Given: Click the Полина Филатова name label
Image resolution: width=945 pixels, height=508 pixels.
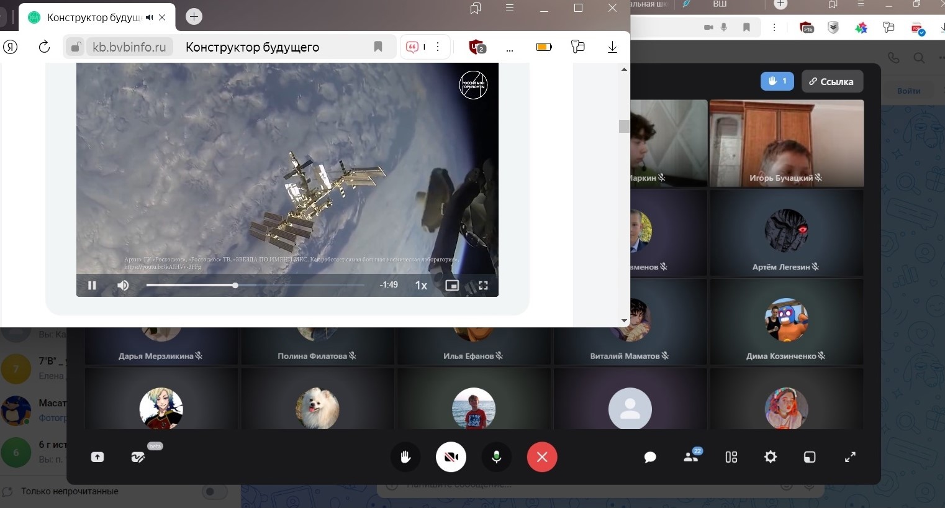Looking at the screenshot, I should 312,356.
